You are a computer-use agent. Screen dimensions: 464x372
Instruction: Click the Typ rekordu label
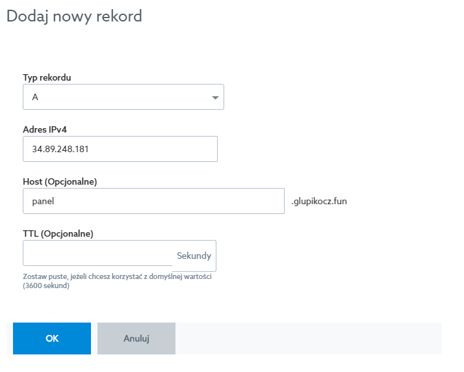point(47,77)
